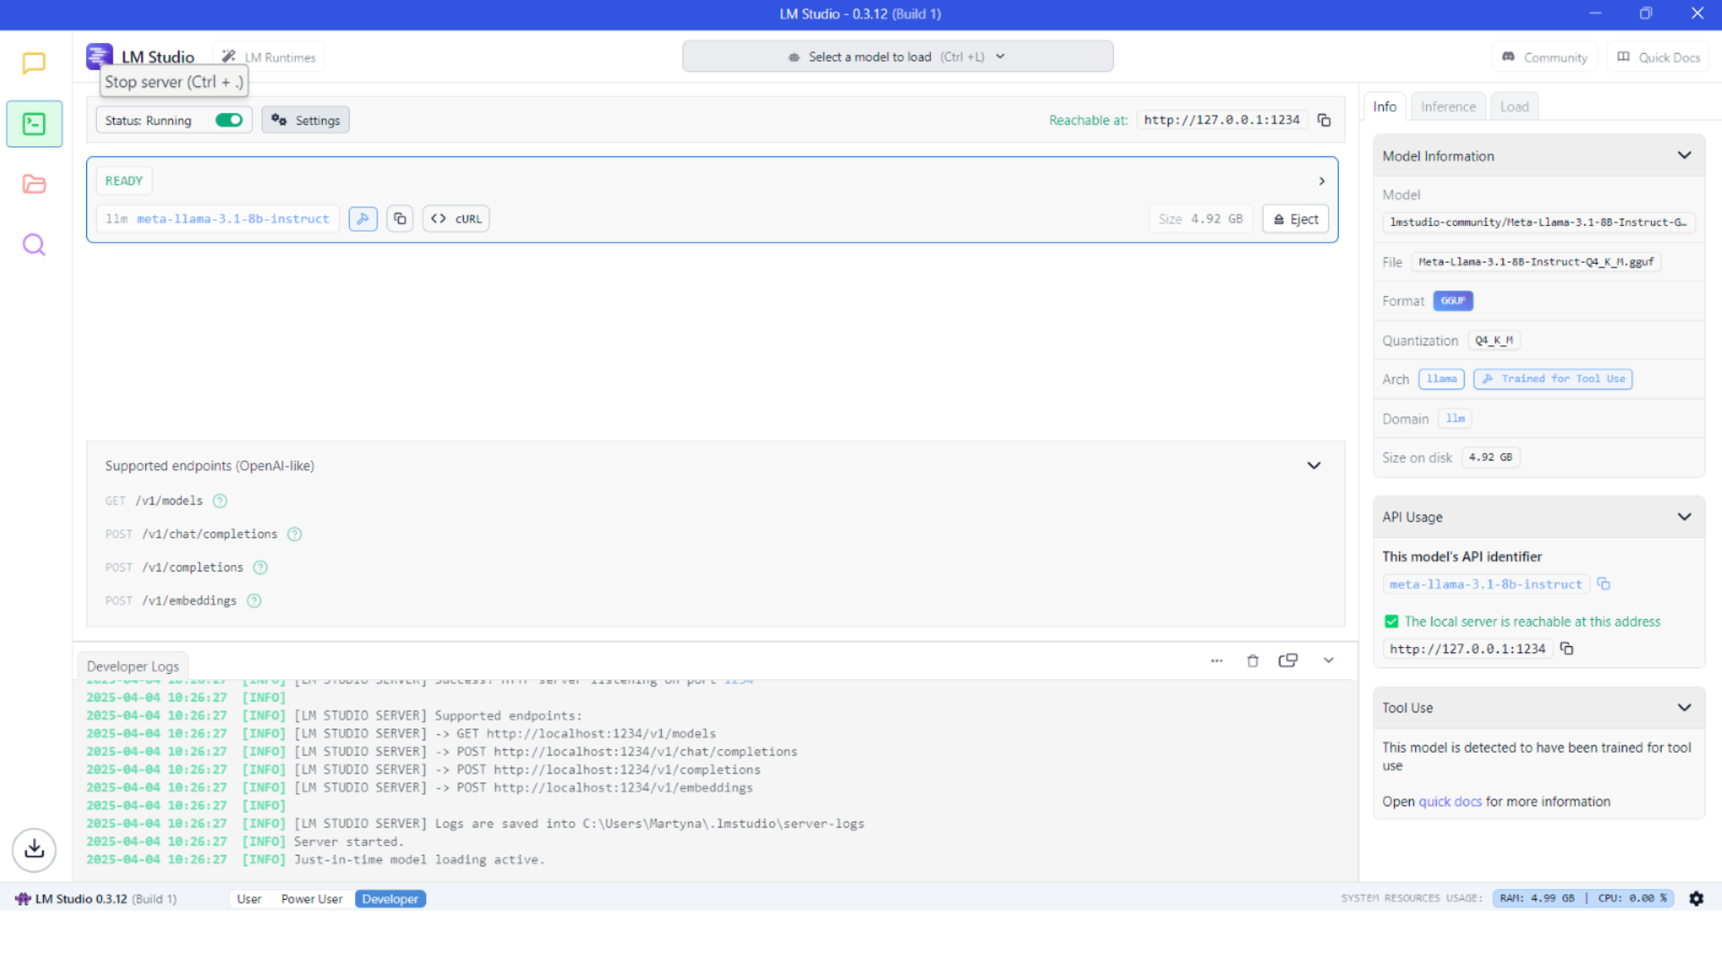Clear the Developer Logs with the trash icon
The width and height of the screenshot is (1722, 969).
(x=1253, y=660)
